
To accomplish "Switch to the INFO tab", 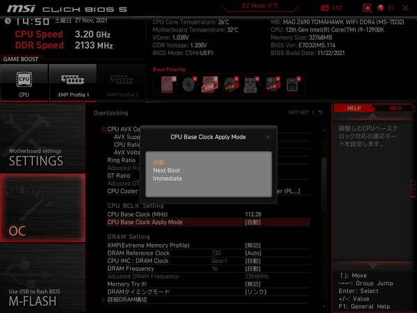I will (x=395, y=109).
